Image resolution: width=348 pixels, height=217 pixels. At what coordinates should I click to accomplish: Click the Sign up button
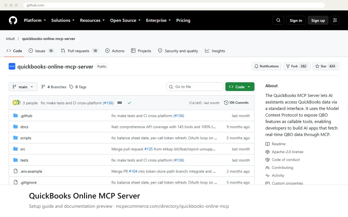318,20
